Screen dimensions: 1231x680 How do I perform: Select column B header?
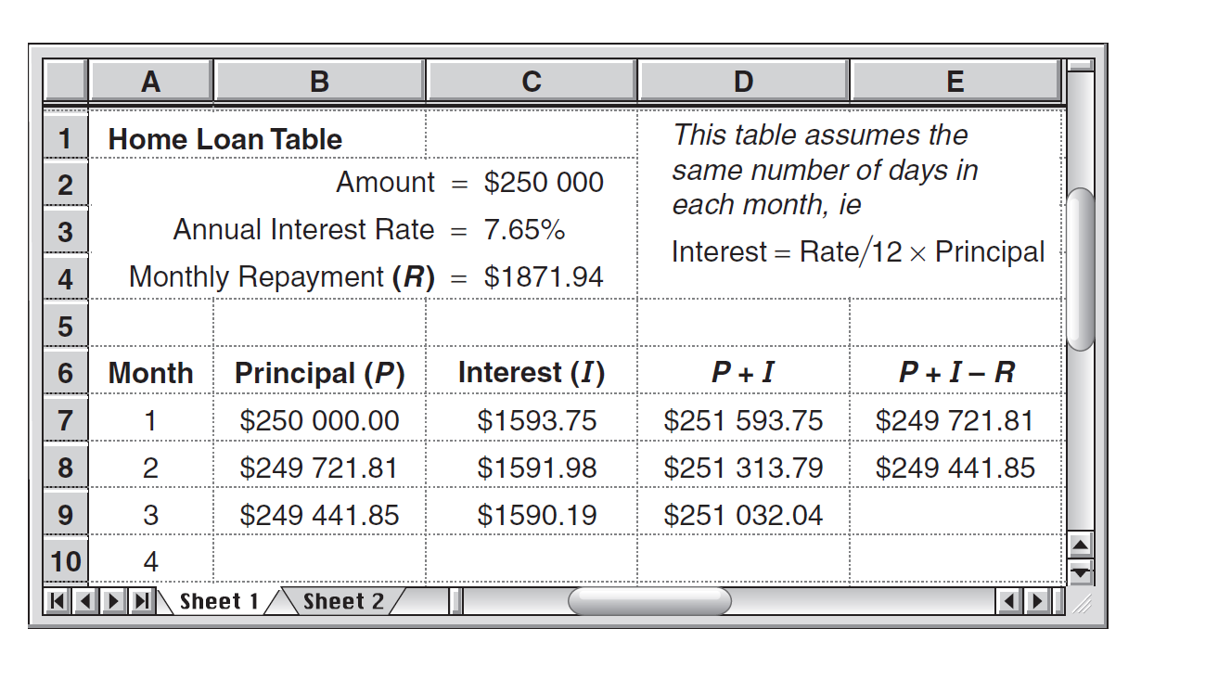(x=319, y=82)
